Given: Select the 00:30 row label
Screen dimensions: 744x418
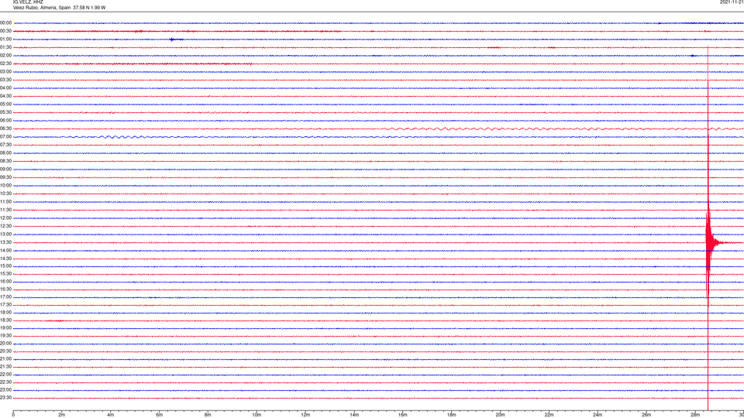Looking at the screenshot, I should tap(5, 31).
